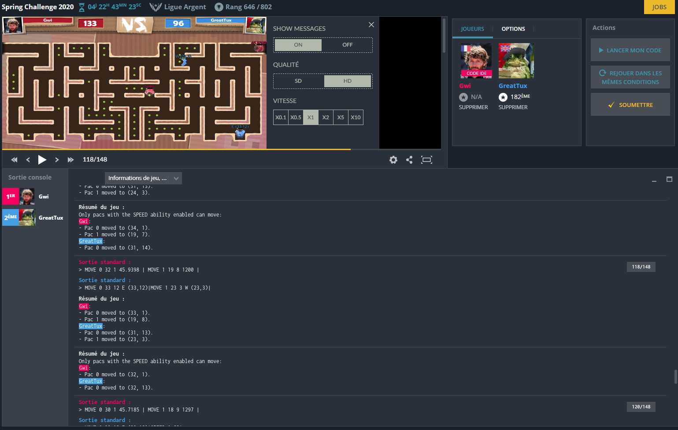Set playback speed to X10
The width and height of the screenshot is (678, 430).
click(356, 118)
